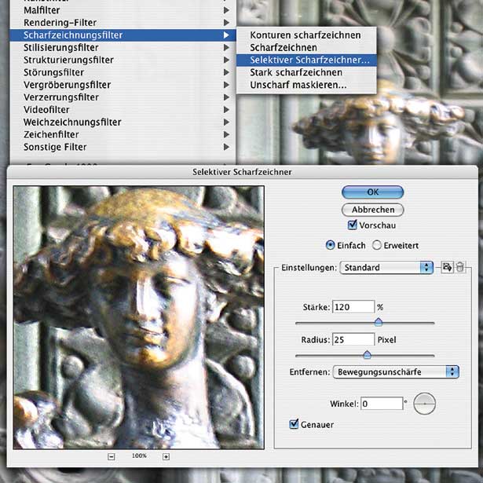The height and width of the screenshot is (483, 483).
Task: Delete the settings preset via trash icon
Action: [x=460, y=268]
